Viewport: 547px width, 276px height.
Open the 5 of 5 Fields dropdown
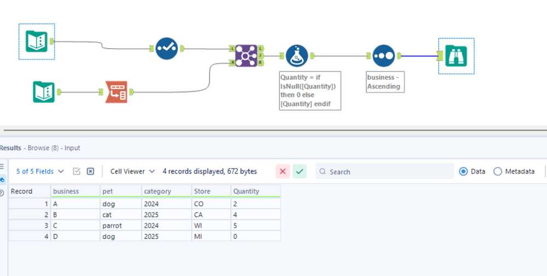click(40, 171)
